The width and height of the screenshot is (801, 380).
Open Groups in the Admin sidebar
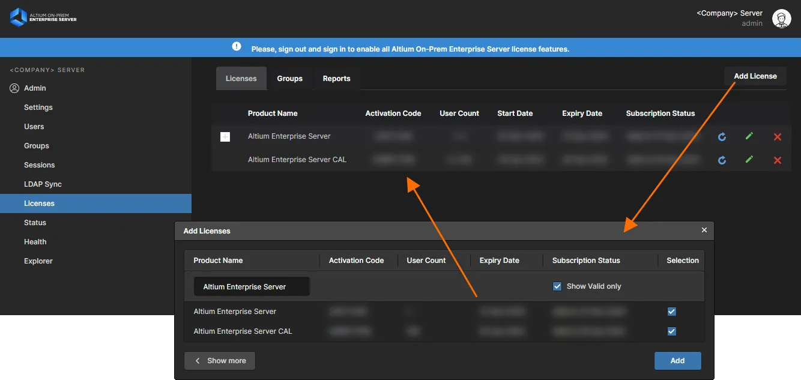pos(37,146)
